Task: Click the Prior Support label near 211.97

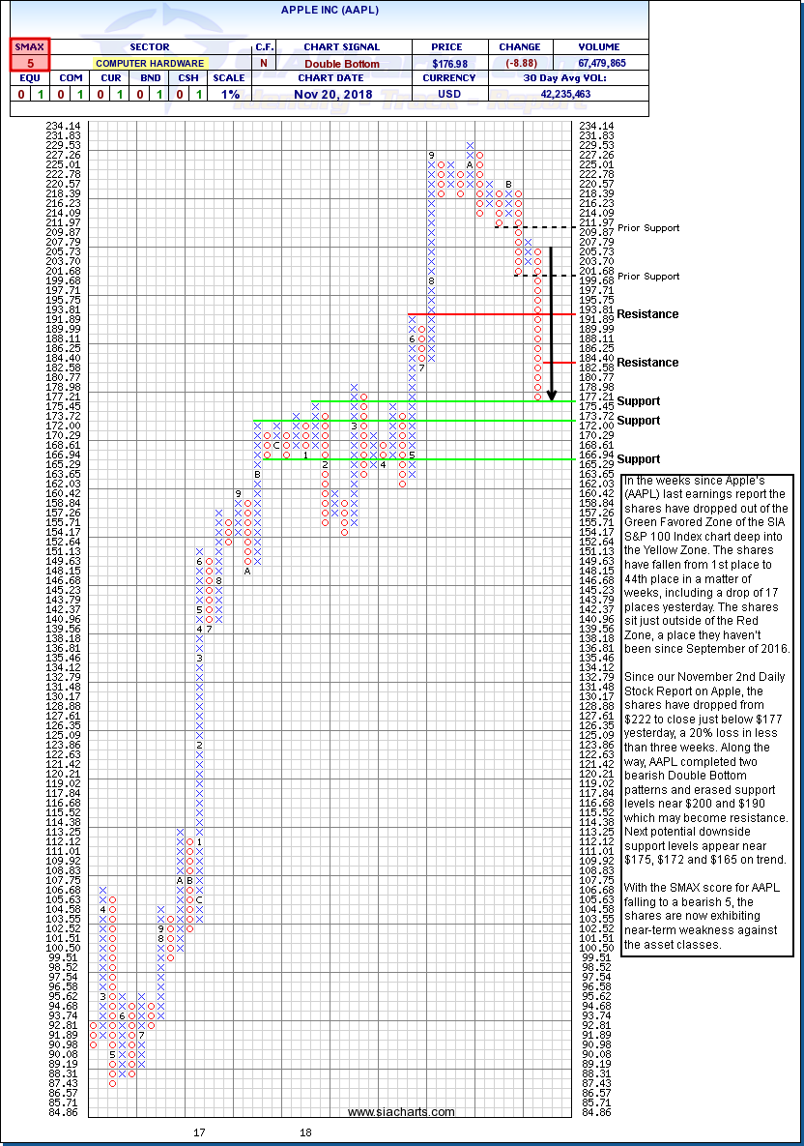Action: (x=648, y=228)
